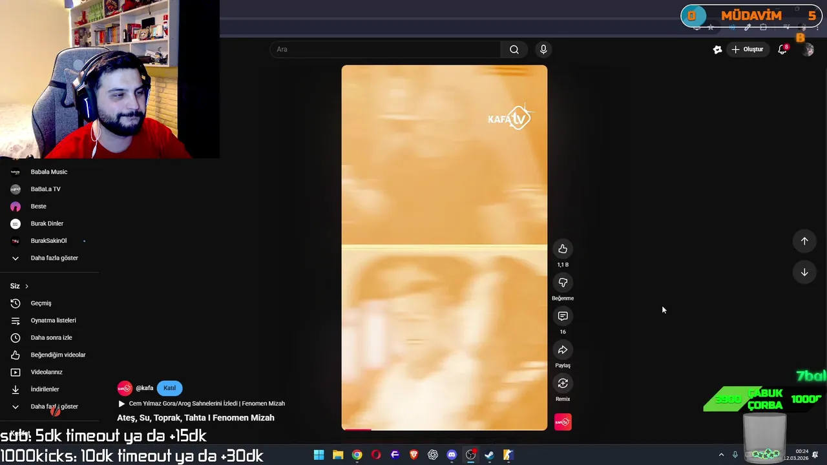Viewport: 827px width, 465px height.
Task: Open BurakSakinOl subscription channel
Action: pyautogui.click(x=50, y=241)
